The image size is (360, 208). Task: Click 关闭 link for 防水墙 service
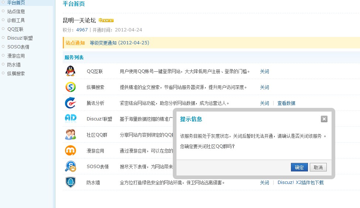[264, 183]
